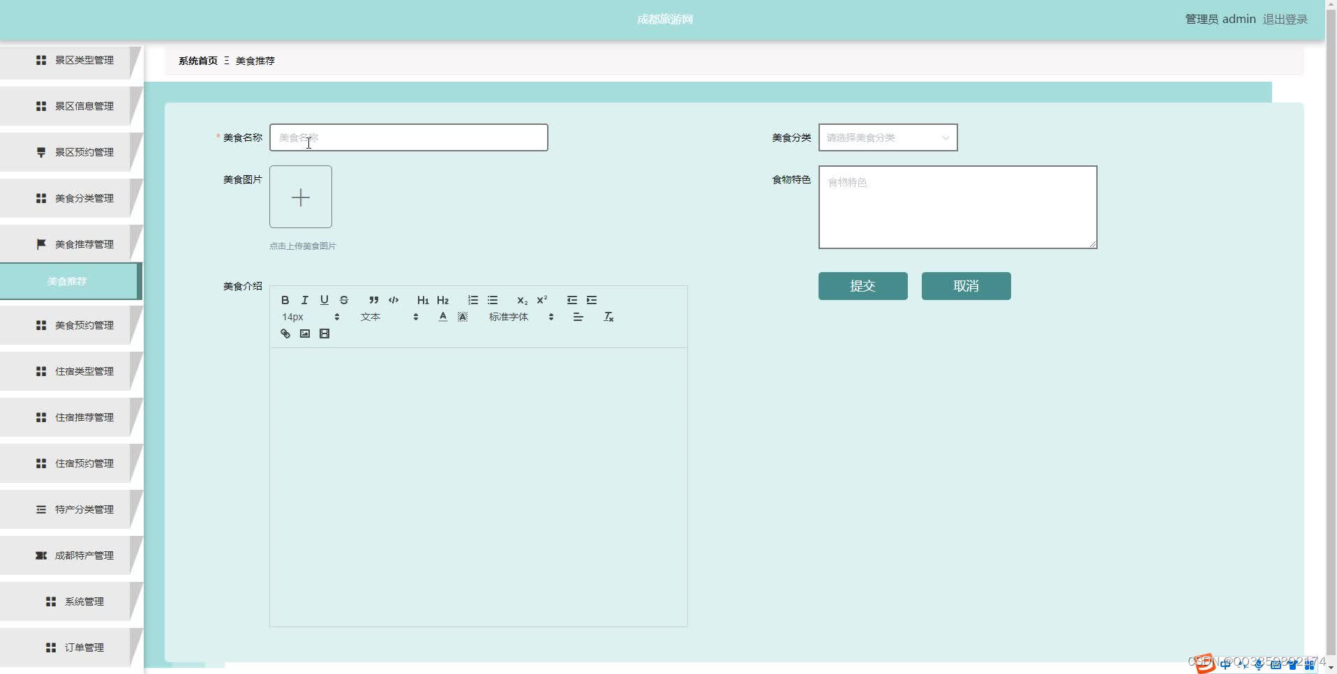Click the 点击上传美食图片 hint text
The image size is (1337, 674).
(302, 246)
